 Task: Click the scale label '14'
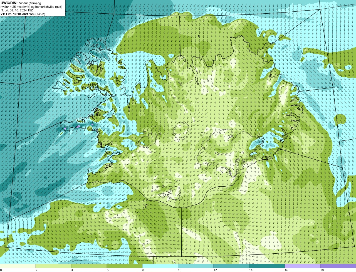click(251, 270)
